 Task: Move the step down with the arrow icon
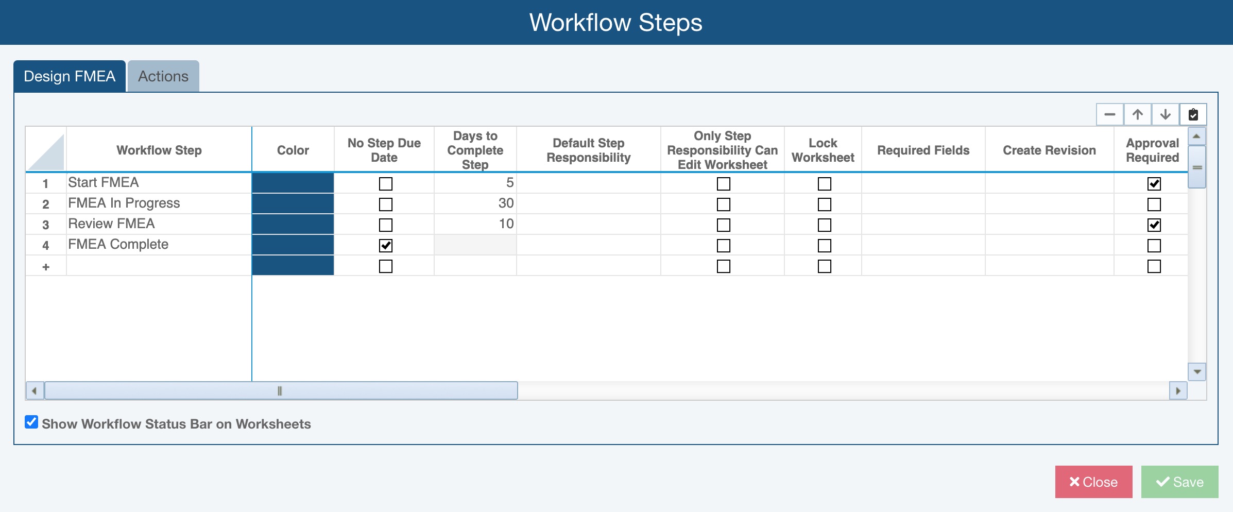point(1165,114)
